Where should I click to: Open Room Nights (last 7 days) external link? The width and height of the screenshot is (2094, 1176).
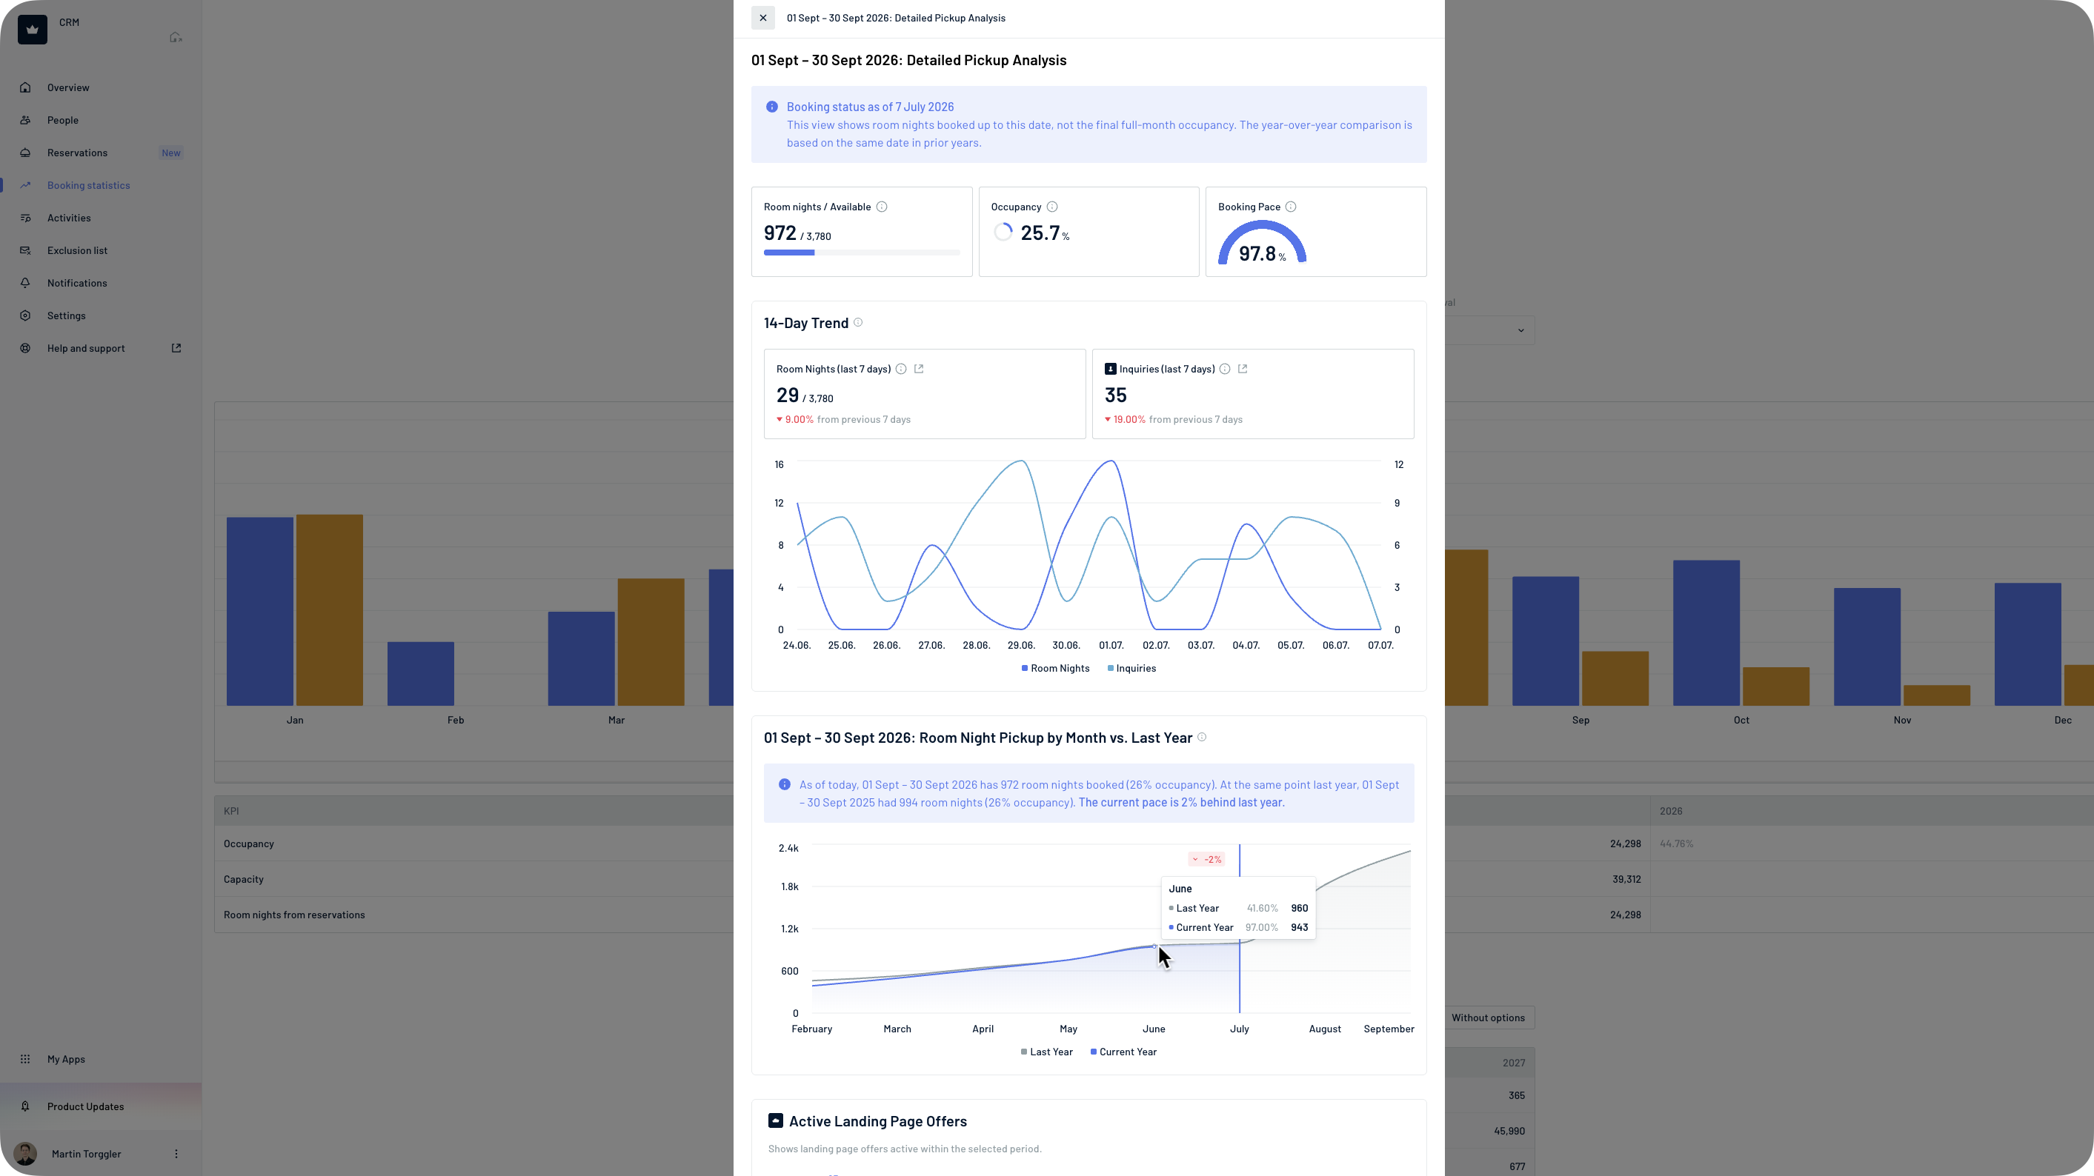[919, 369]
